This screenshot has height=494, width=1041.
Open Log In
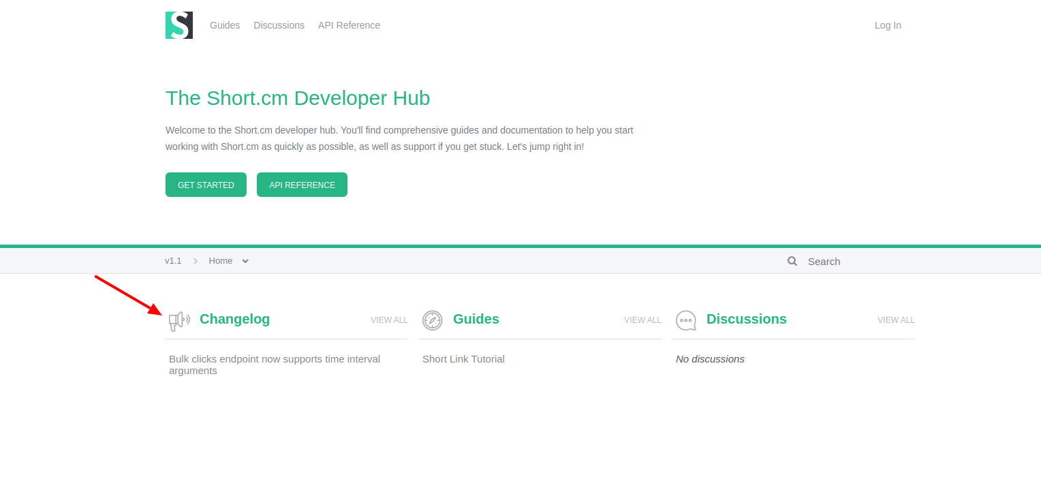(888, 25)
